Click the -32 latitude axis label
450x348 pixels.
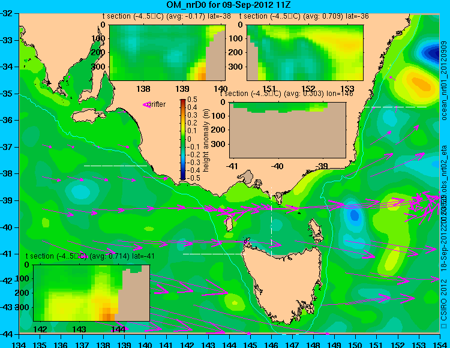(7, 13)
